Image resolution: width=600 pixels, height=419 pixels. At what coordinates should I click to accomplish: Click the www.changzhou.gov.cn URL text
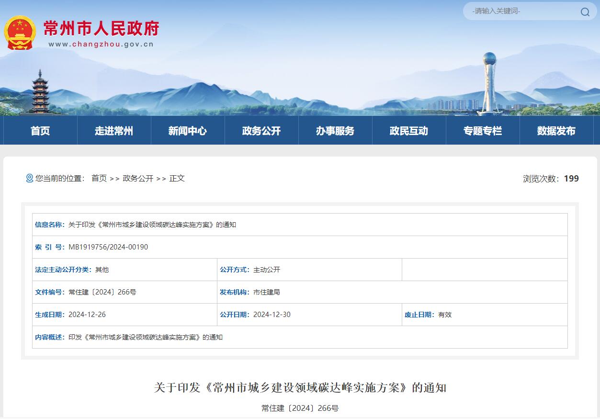[101, 44]
